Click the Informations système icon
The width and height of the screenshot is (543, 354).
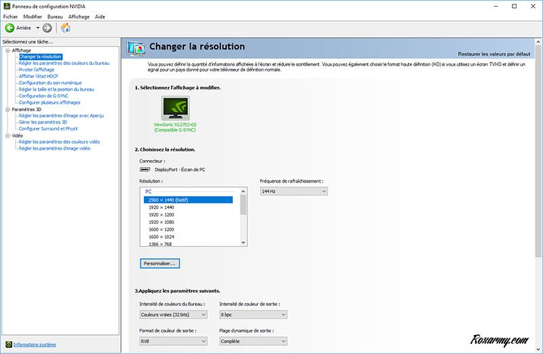[8, 345]
